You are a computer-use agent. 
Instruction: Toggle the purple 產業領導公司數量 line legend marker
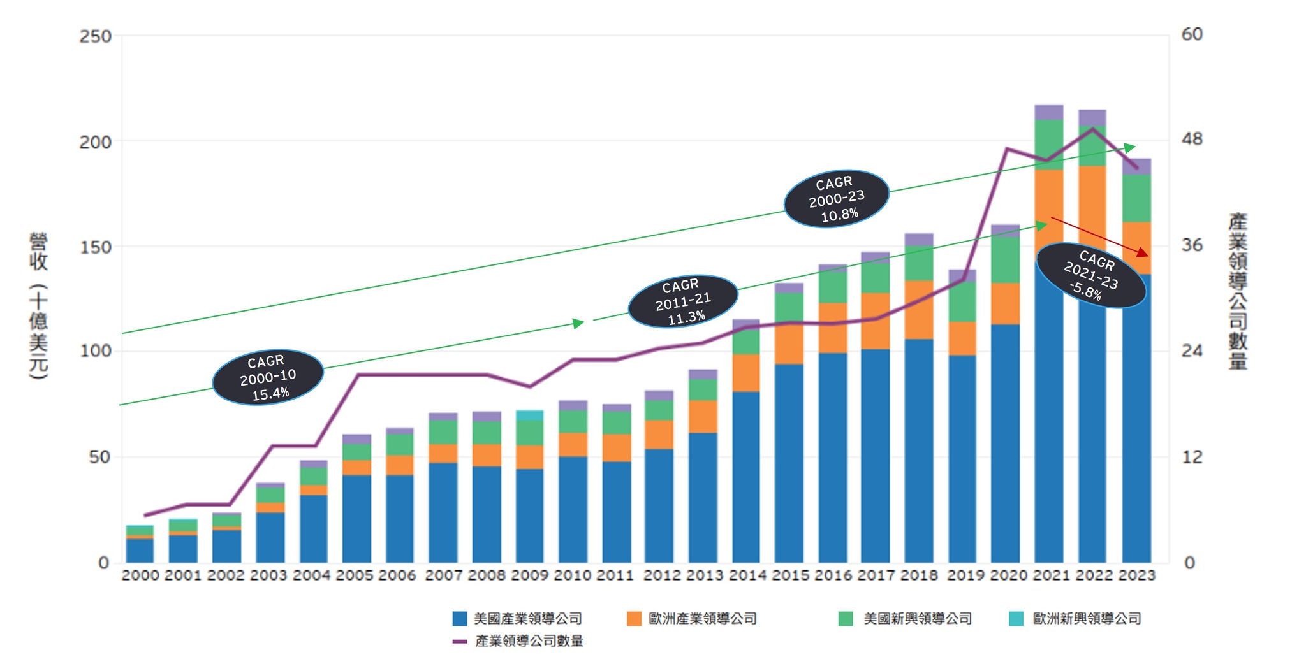[460, 641]
